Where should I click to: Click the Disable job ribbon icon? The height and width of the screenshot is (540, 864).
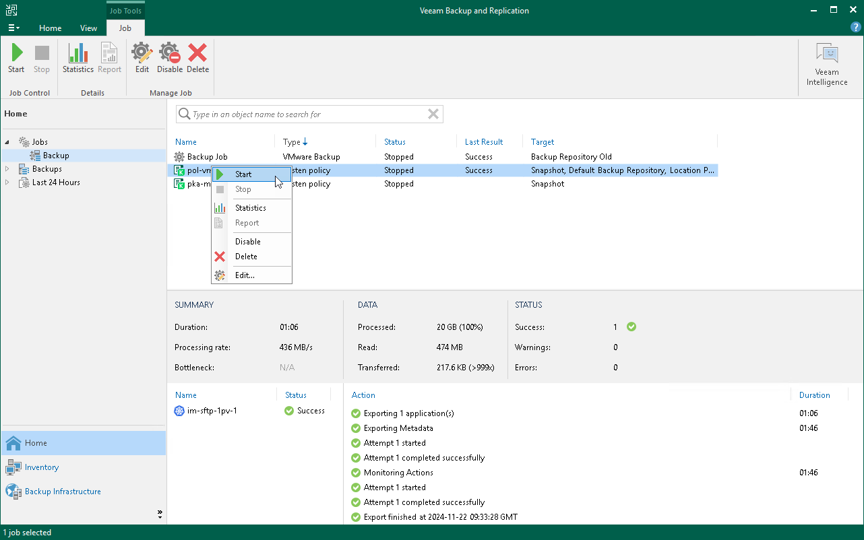[x=170, y=59]
